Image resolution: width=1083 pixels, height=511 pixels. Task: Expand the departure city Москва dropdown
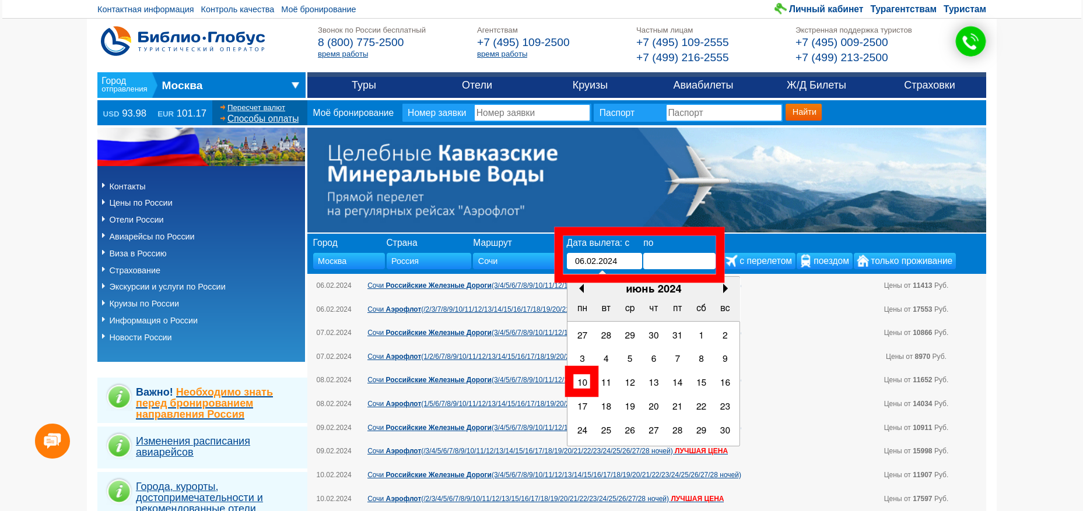coord(295,86)
